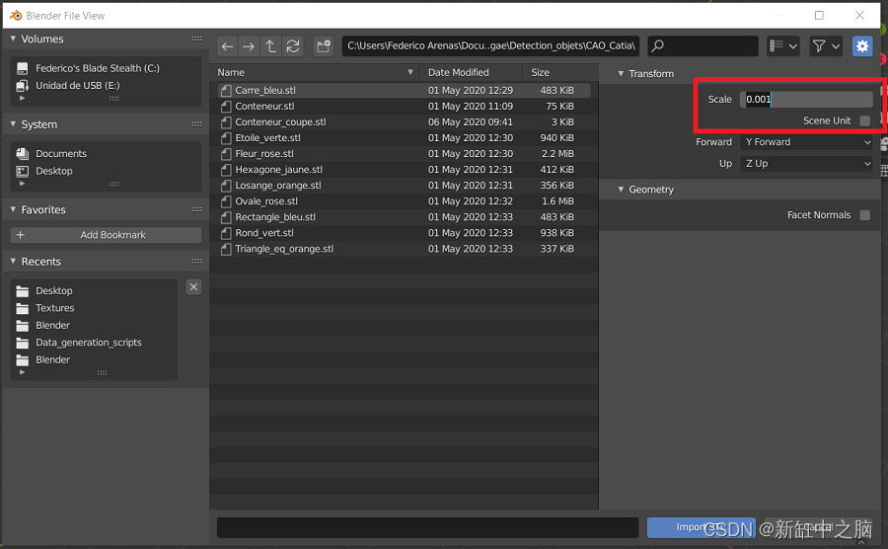Clear recents with the X button

(193, 287)
